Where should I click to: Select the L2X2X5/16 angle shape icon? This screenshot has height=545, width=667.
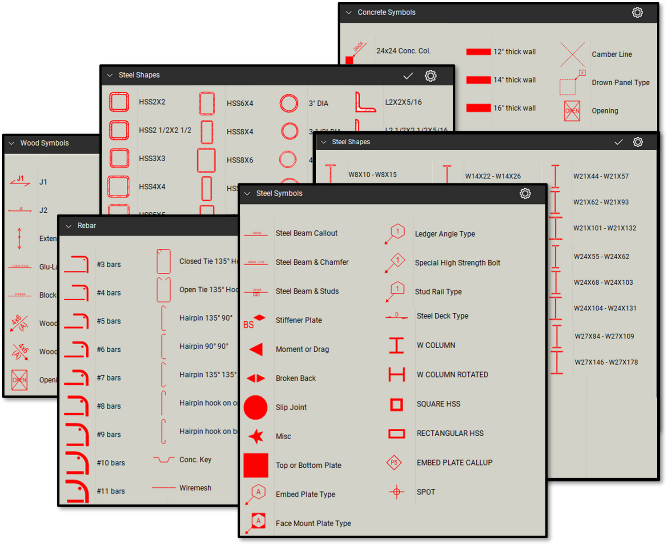click(x=365, y=102)
